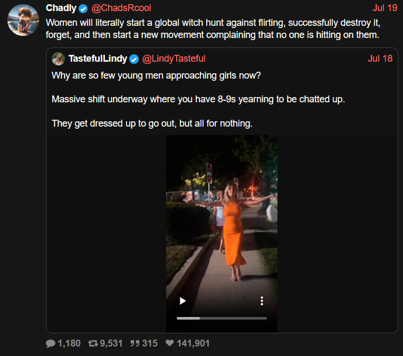Click the 141,901 likes count
Viewport: 403px width, 356px height.
pos(193,343)
